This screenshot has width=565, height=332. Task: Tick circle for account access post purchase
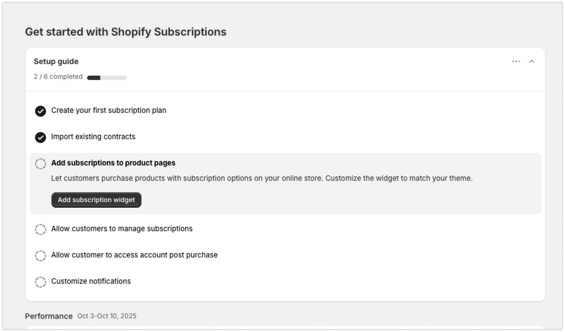[41, 256]
